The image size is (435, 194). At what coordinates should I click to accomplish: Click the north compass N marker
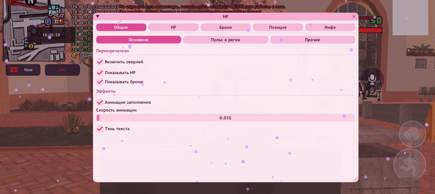(x=31, y=2)
